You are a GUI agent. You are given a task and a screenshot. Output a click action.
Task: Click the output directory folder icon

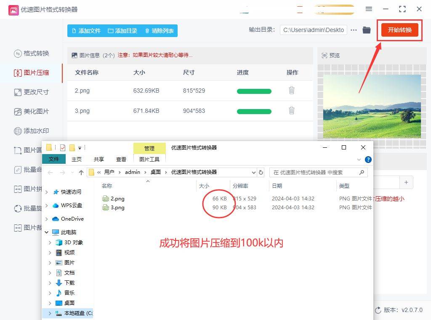(x=367, y=30)
